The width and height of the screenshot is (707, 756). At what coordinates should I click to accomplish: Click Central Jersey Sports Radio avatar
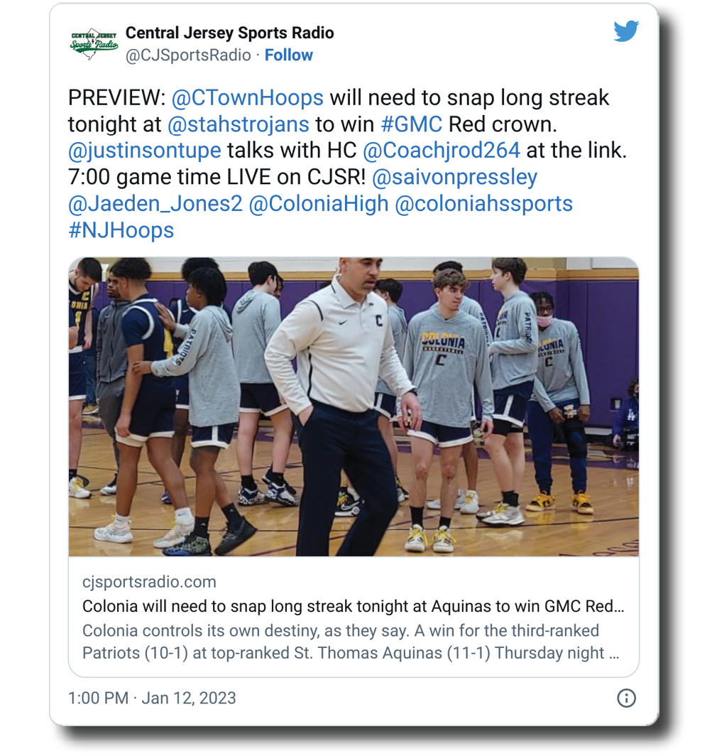click(94, 44)
